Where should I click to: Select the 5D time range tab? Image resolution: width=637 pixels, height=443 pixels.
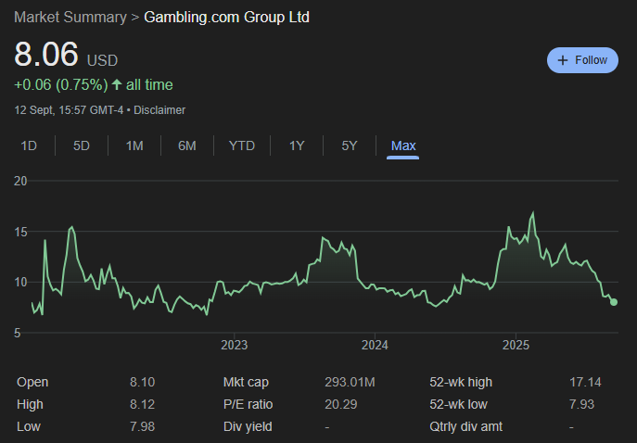(x=82, y=146)
